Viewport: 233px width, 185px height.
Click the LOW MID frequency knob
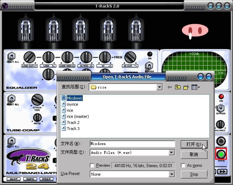(x=67, y=57)
